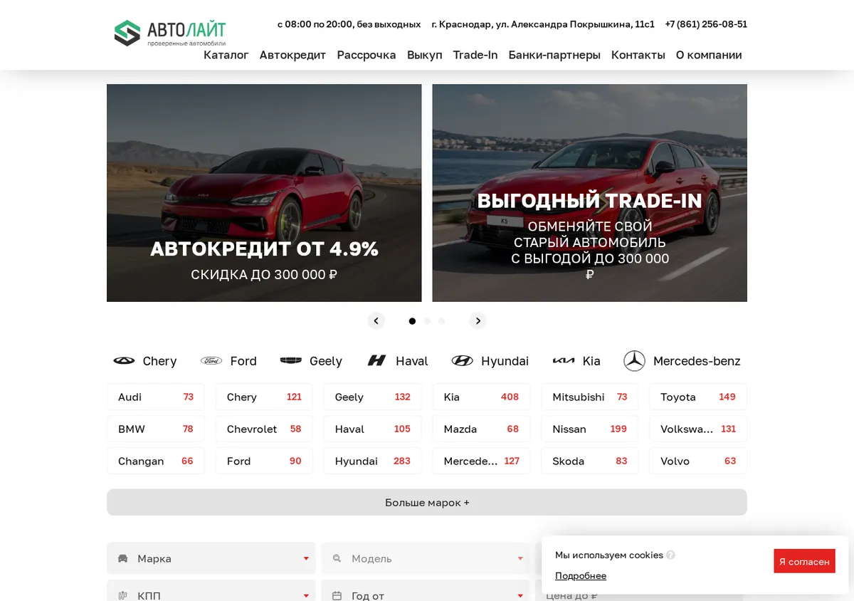Switch to the third carousel dot
This screenshot has width=854, height=601.
click(x=441, y=321)
